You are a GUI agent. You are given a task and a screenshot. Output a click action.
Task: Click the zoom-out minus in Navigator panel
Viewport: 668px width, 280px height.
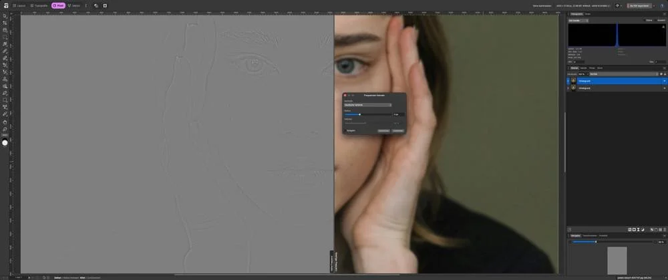(x=570, y=242)
